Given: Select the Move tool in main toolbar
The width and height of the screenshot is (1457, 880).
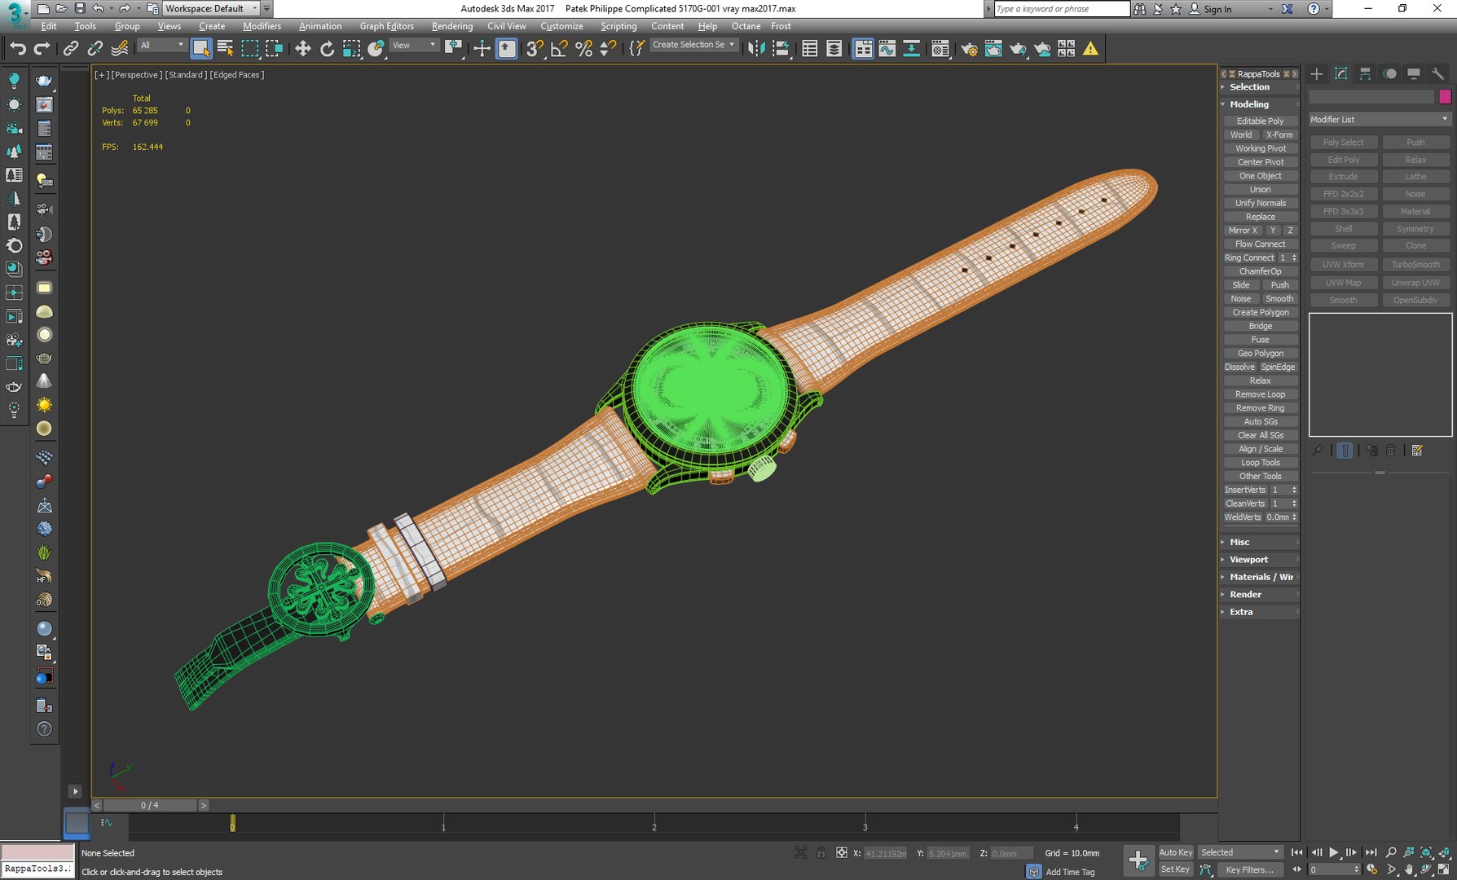Looking at the screenshot, I should (302, 49).
